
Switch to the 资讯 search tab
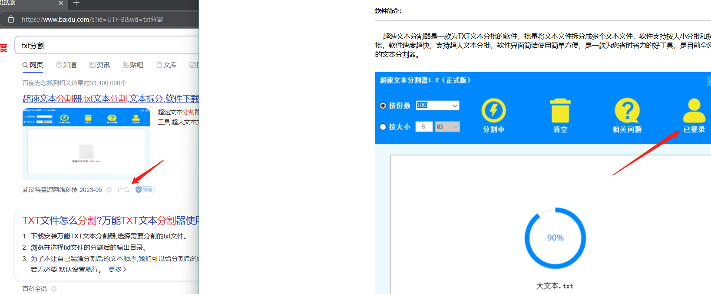99,65
